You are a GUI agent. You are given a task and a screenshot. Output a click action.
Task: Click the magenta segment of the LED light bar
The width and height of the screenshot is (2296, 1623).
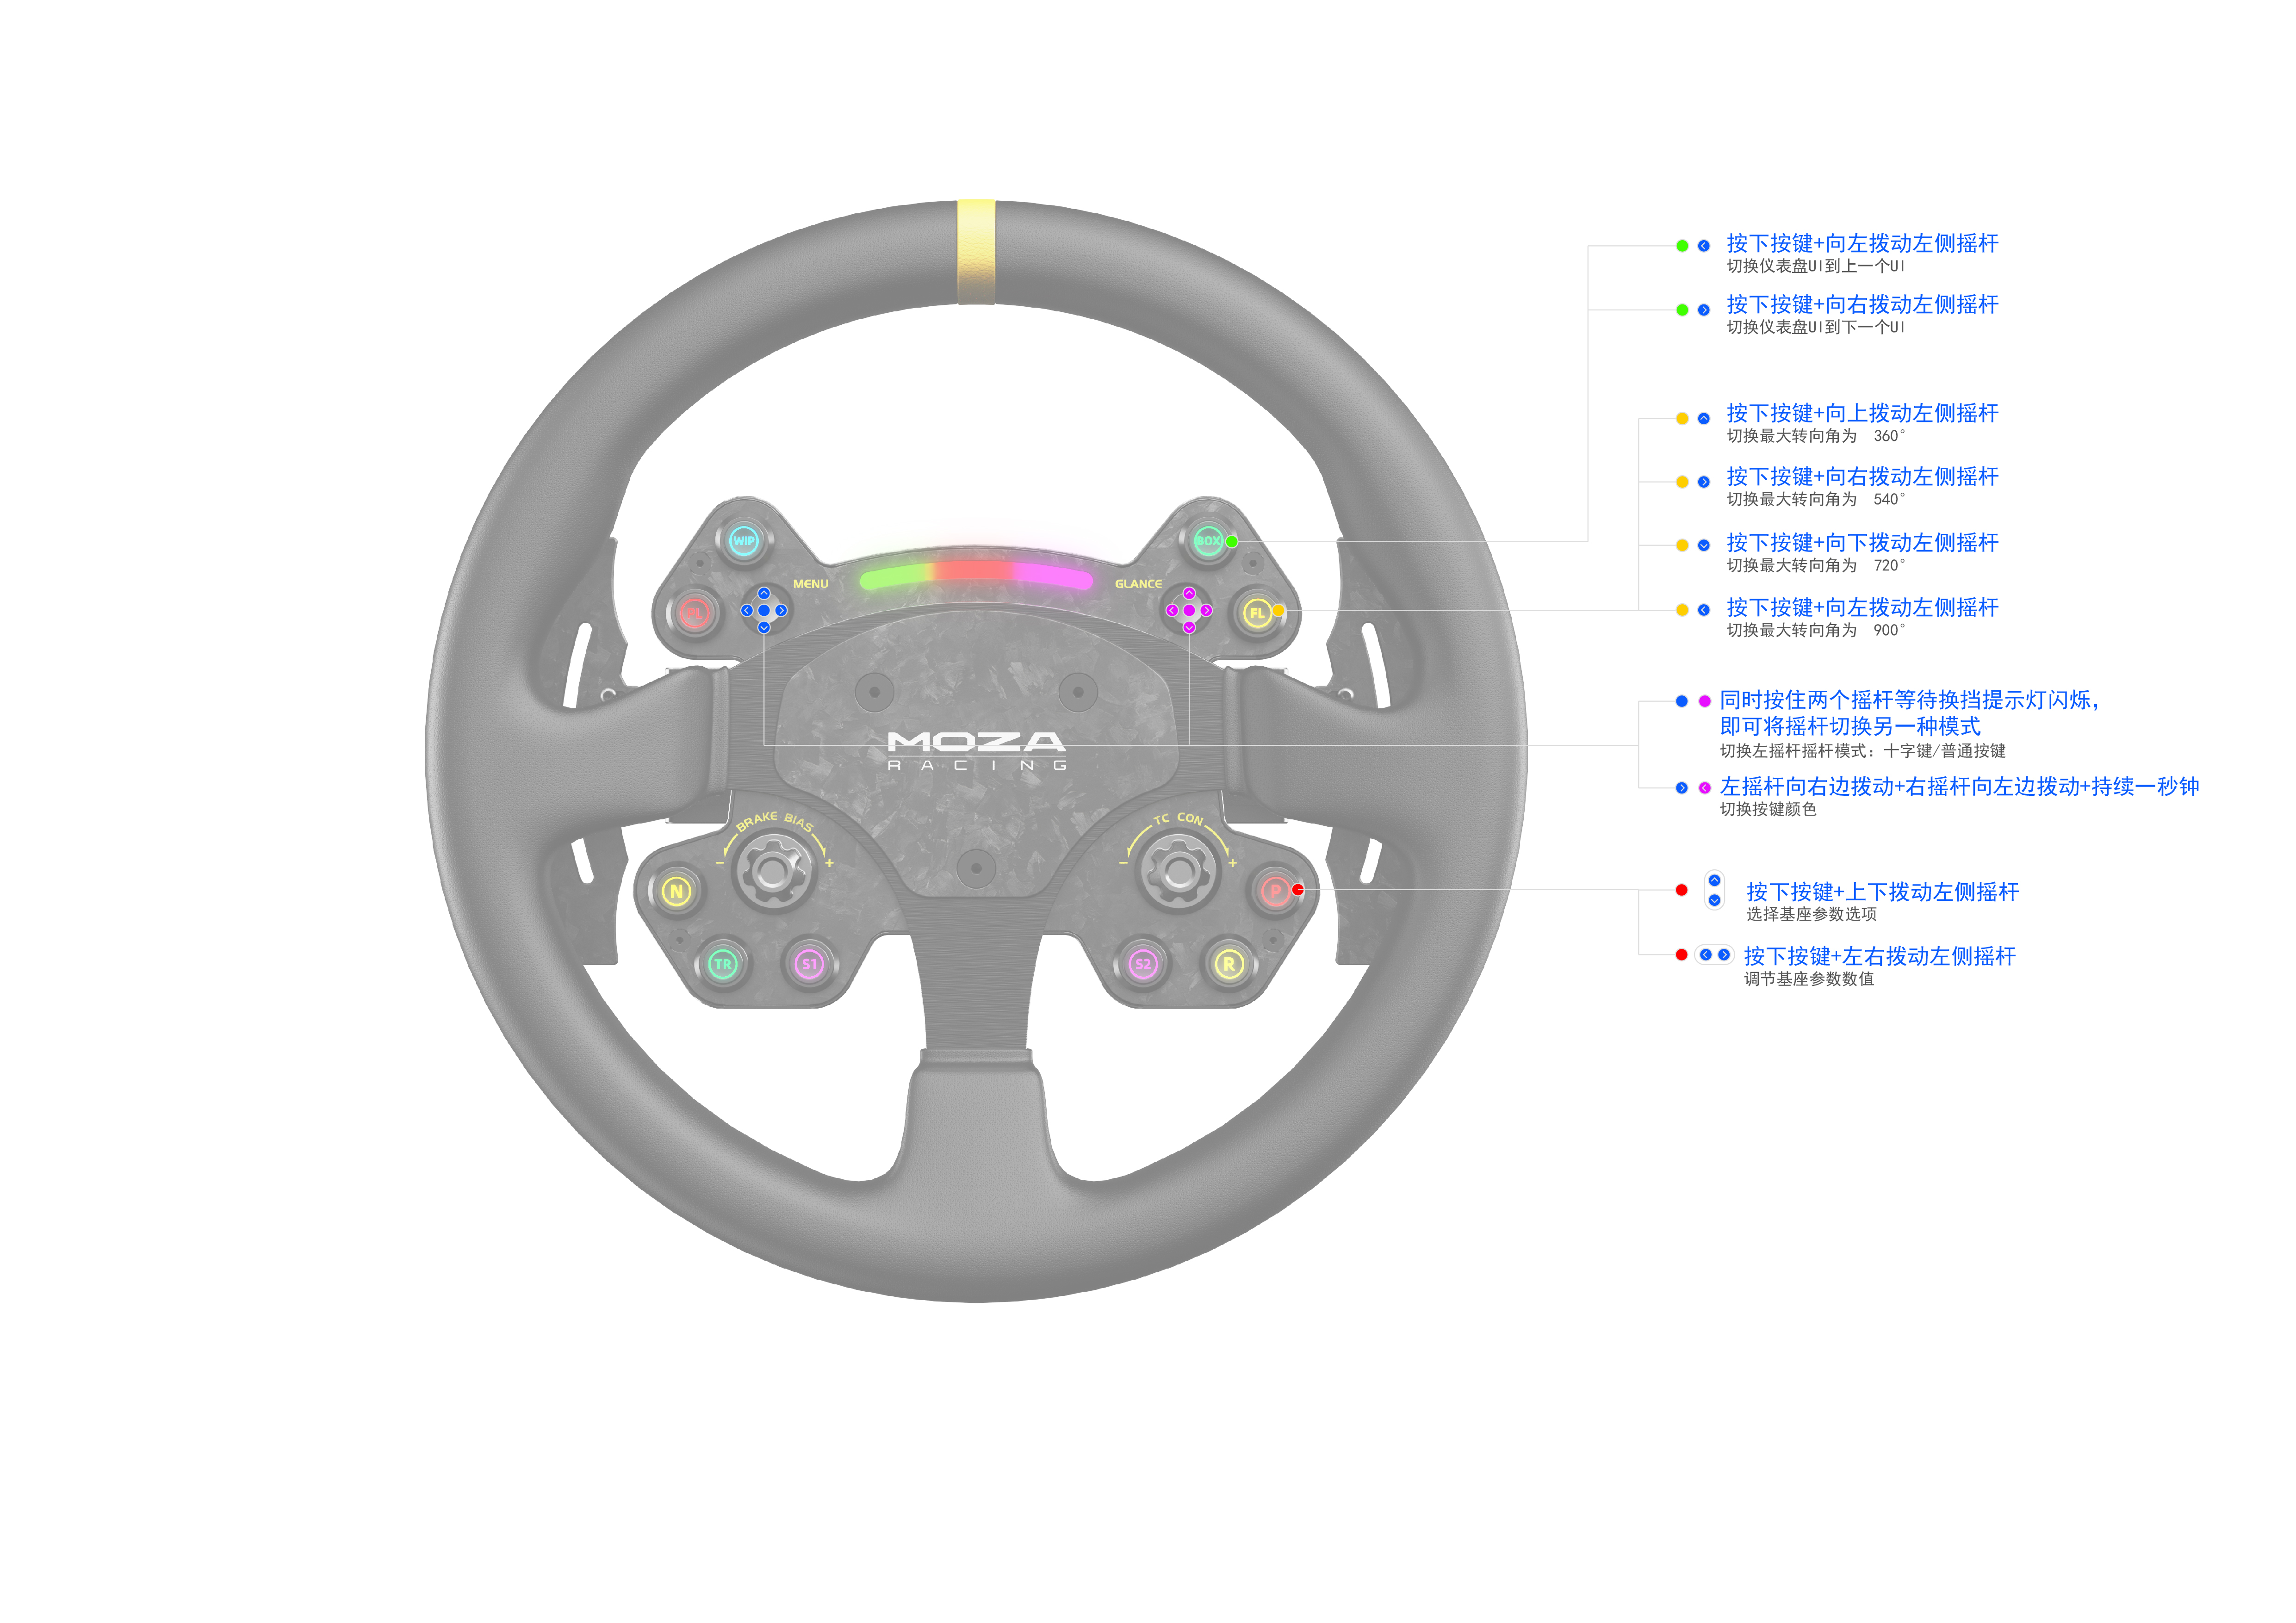pos(1053,576)
